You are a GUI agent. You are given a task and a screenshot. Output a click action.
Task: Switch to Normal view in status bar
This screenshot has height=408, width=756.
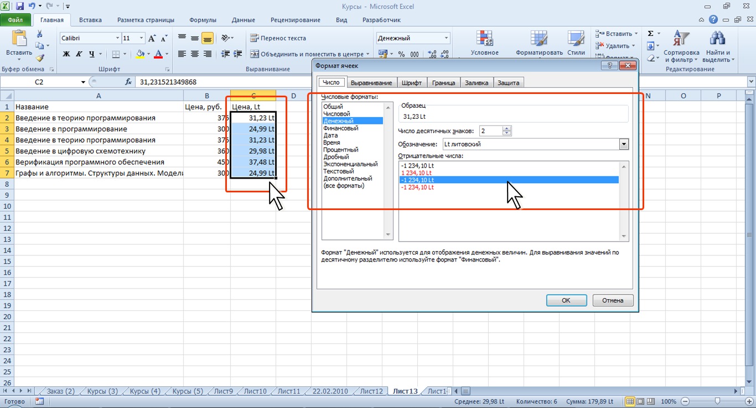point(630,401)
